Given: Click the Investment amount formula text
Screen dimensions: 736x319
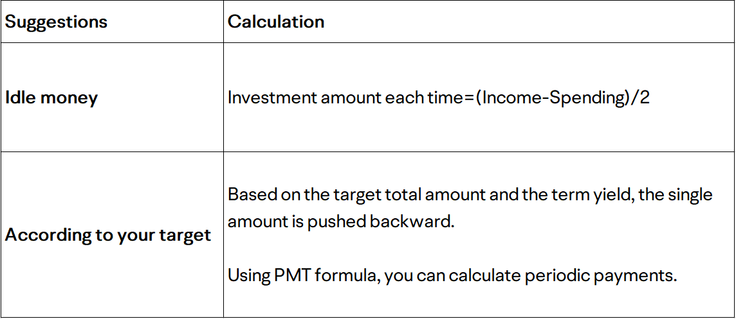Looking at the screenshot, I should [438, 98].
